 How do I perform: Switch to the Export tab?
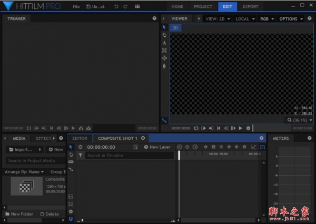tap(250, 6)
